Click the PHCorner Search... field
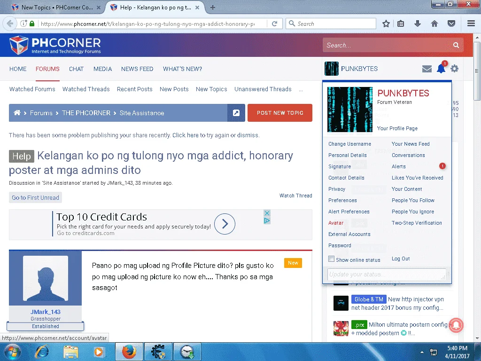Image resolution: width=481 pixels, height=361 pixels. pos(387,45)
